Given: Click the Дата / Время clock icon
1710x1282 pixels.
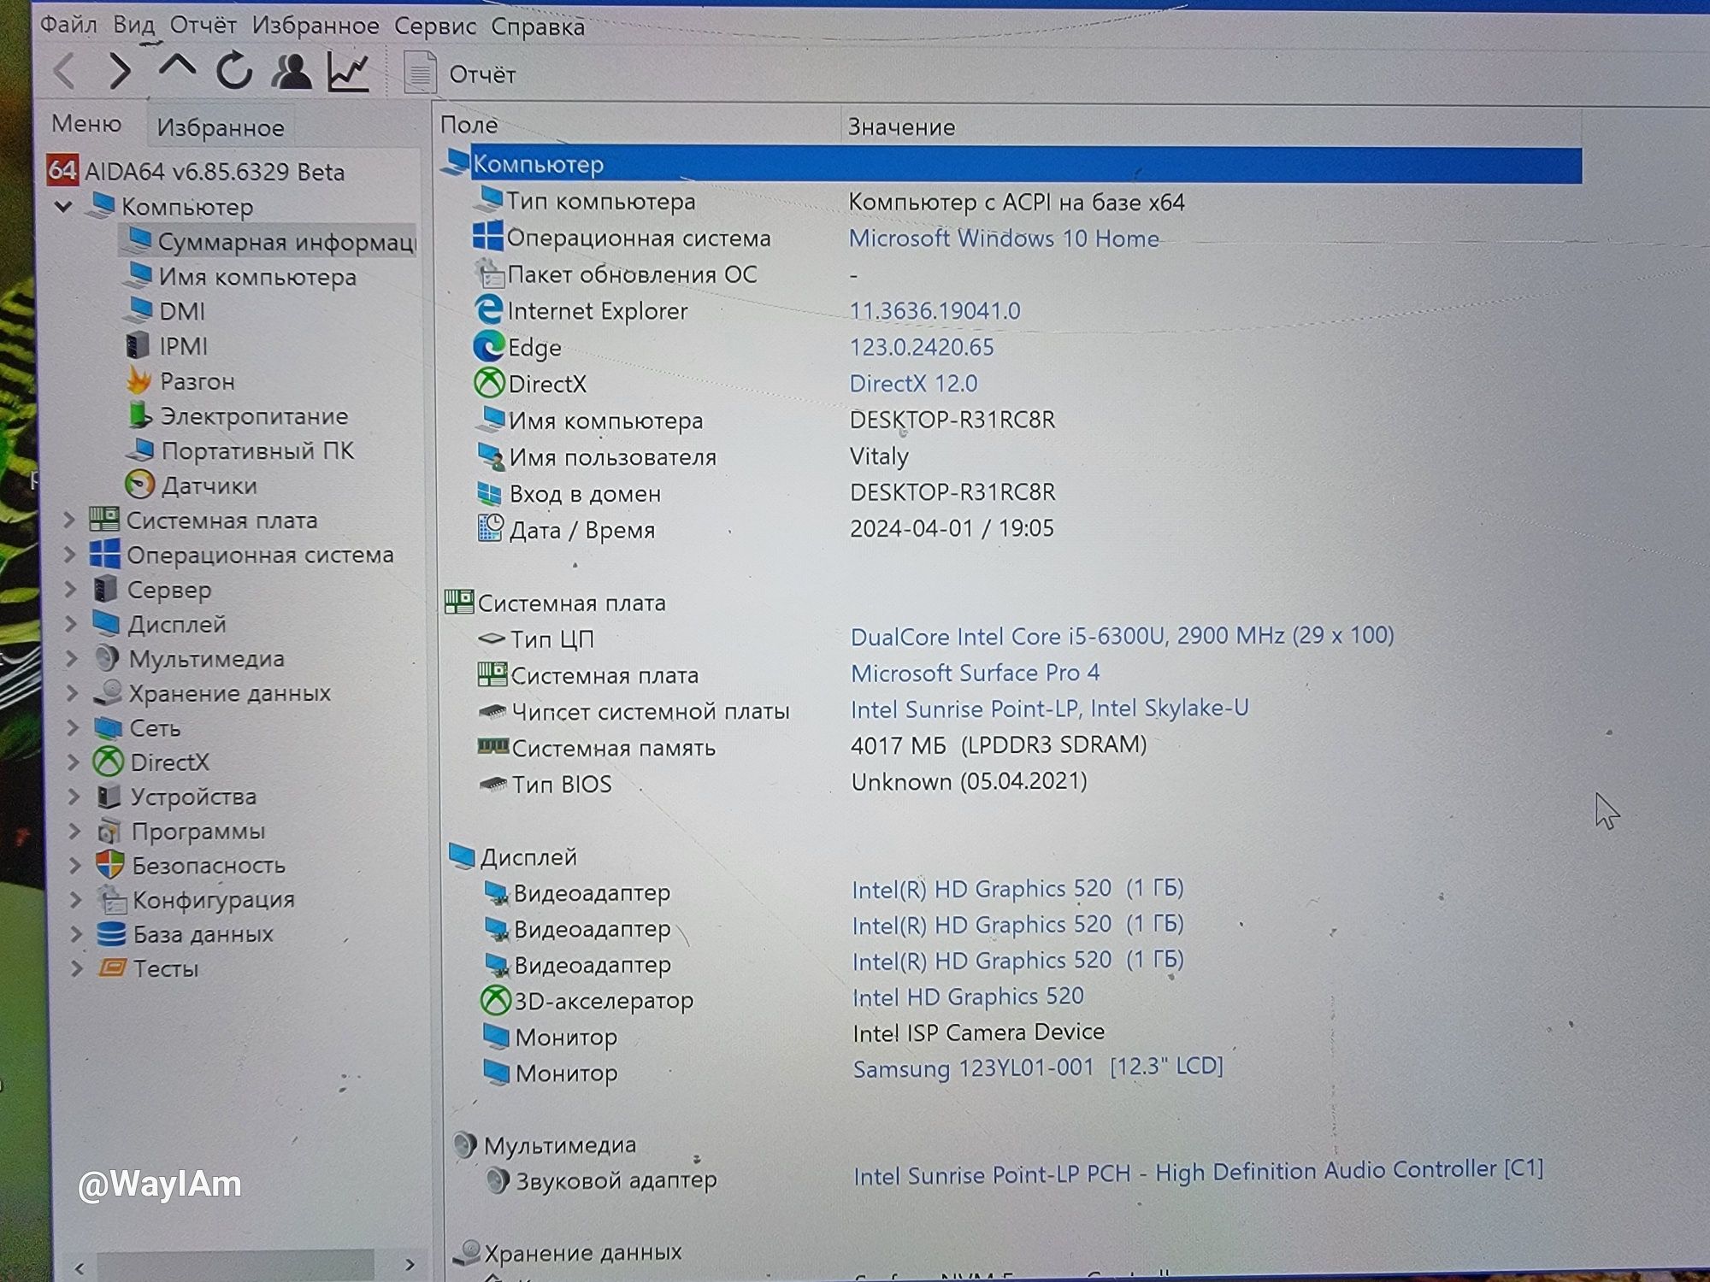Looking at the screenshot, I should point(490,528).
